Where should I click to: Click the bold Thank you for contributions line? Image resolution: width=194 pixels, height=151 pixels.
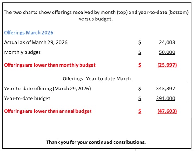coord(96,142)
